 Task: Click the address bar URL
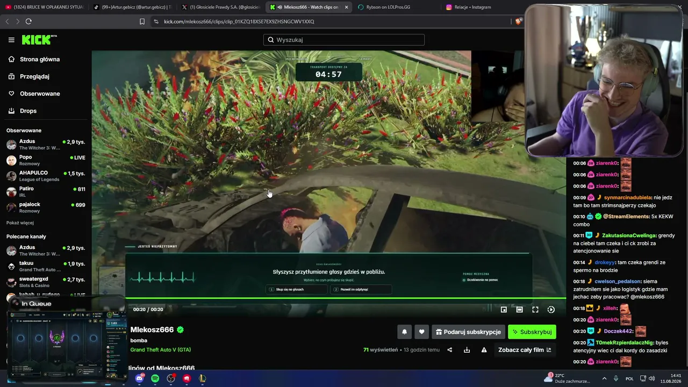(x=239, y=21)
